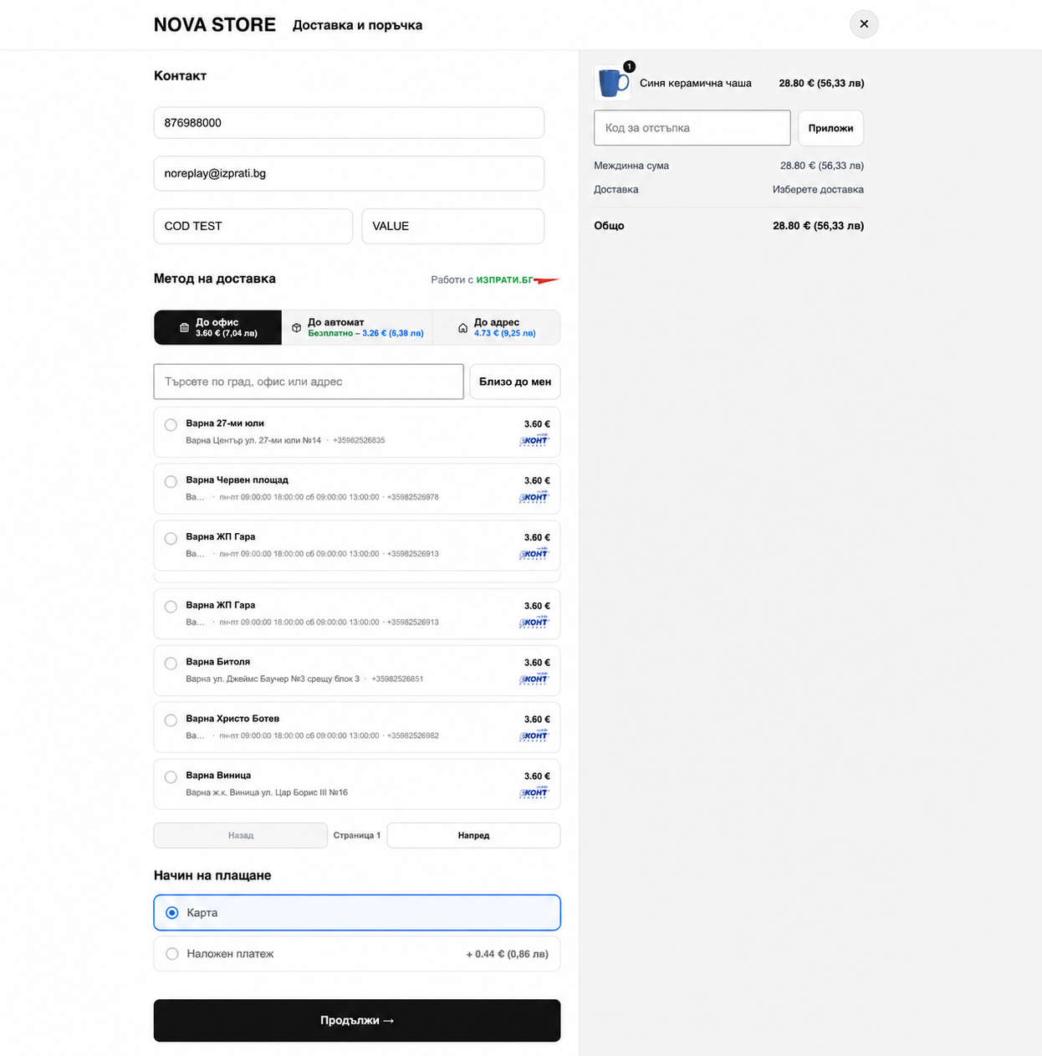Click the blue ceramic mug thumbnail
Viewport: 1042px width, 1056px height.
612,83
